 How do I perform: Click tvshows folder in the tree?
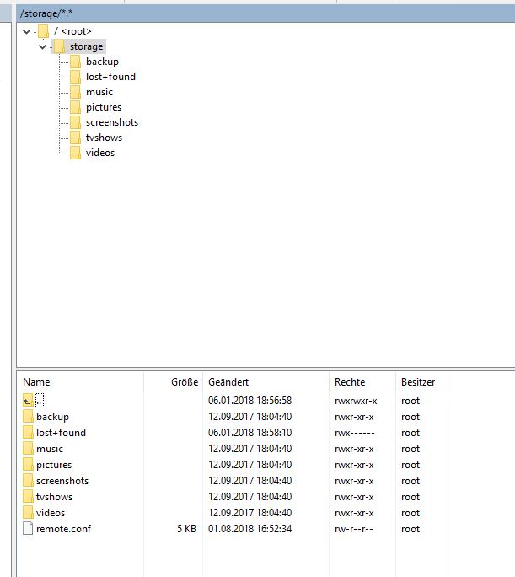103,138
